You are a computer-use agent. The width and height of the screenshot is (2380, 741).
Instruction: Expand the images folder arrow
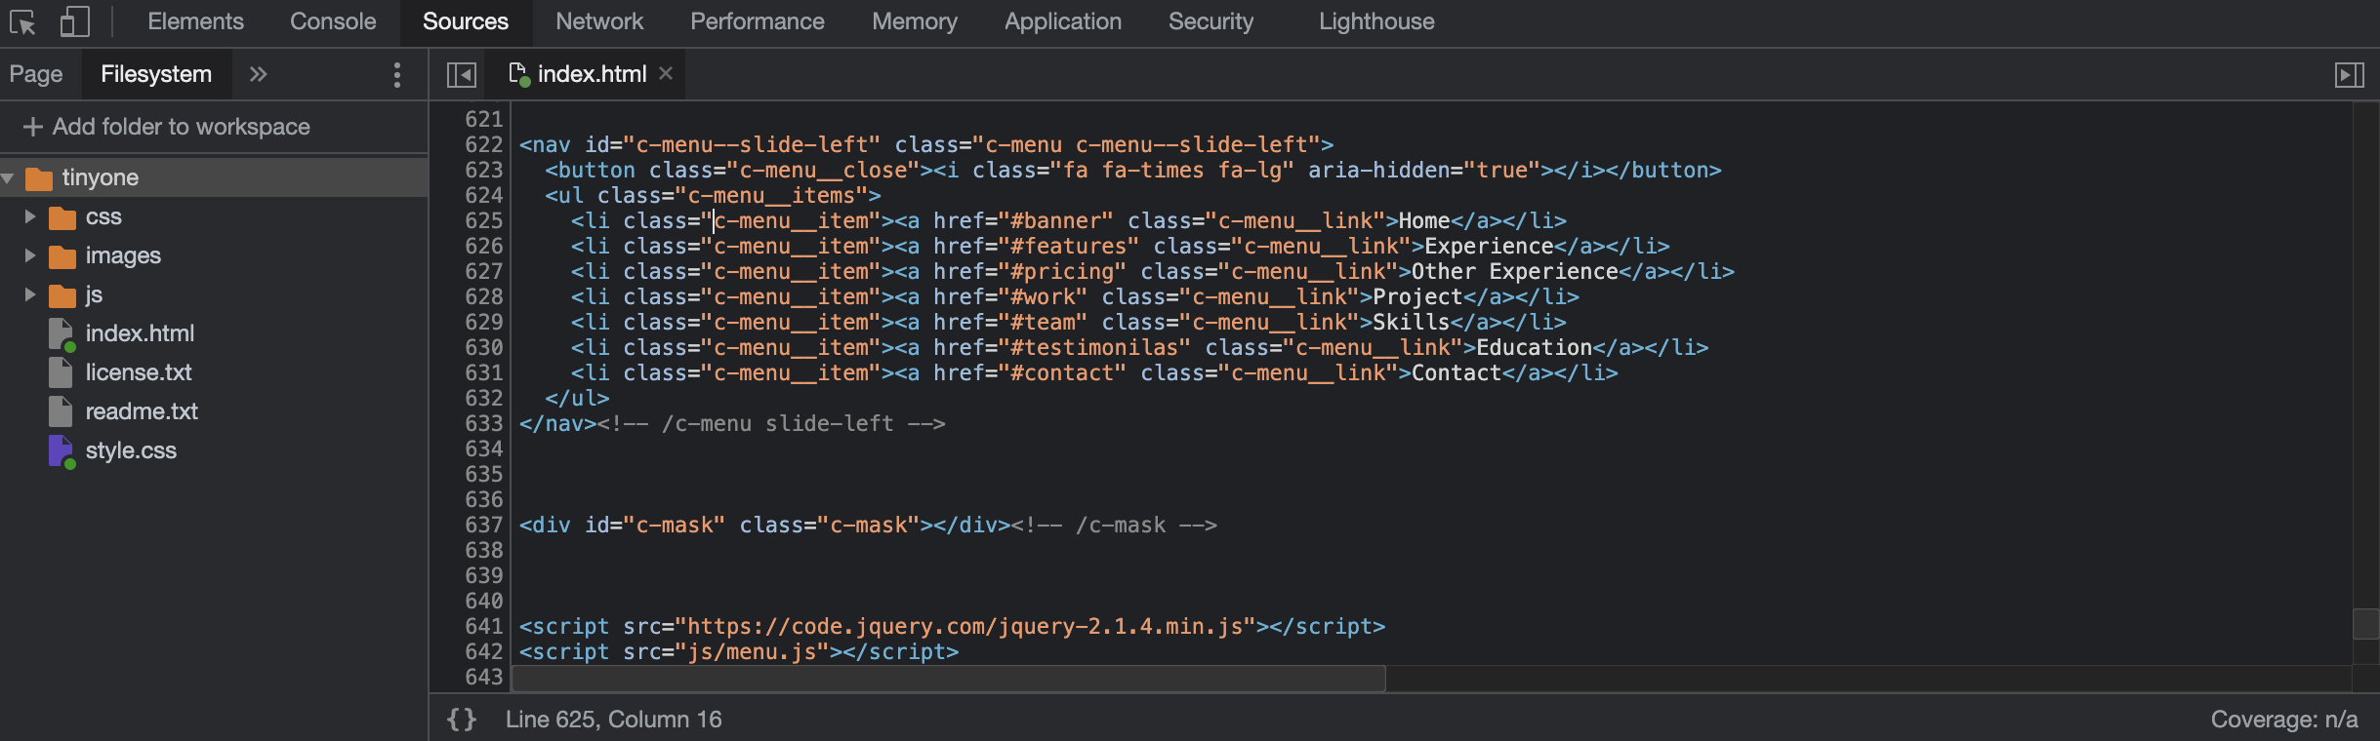pos(30,255)
